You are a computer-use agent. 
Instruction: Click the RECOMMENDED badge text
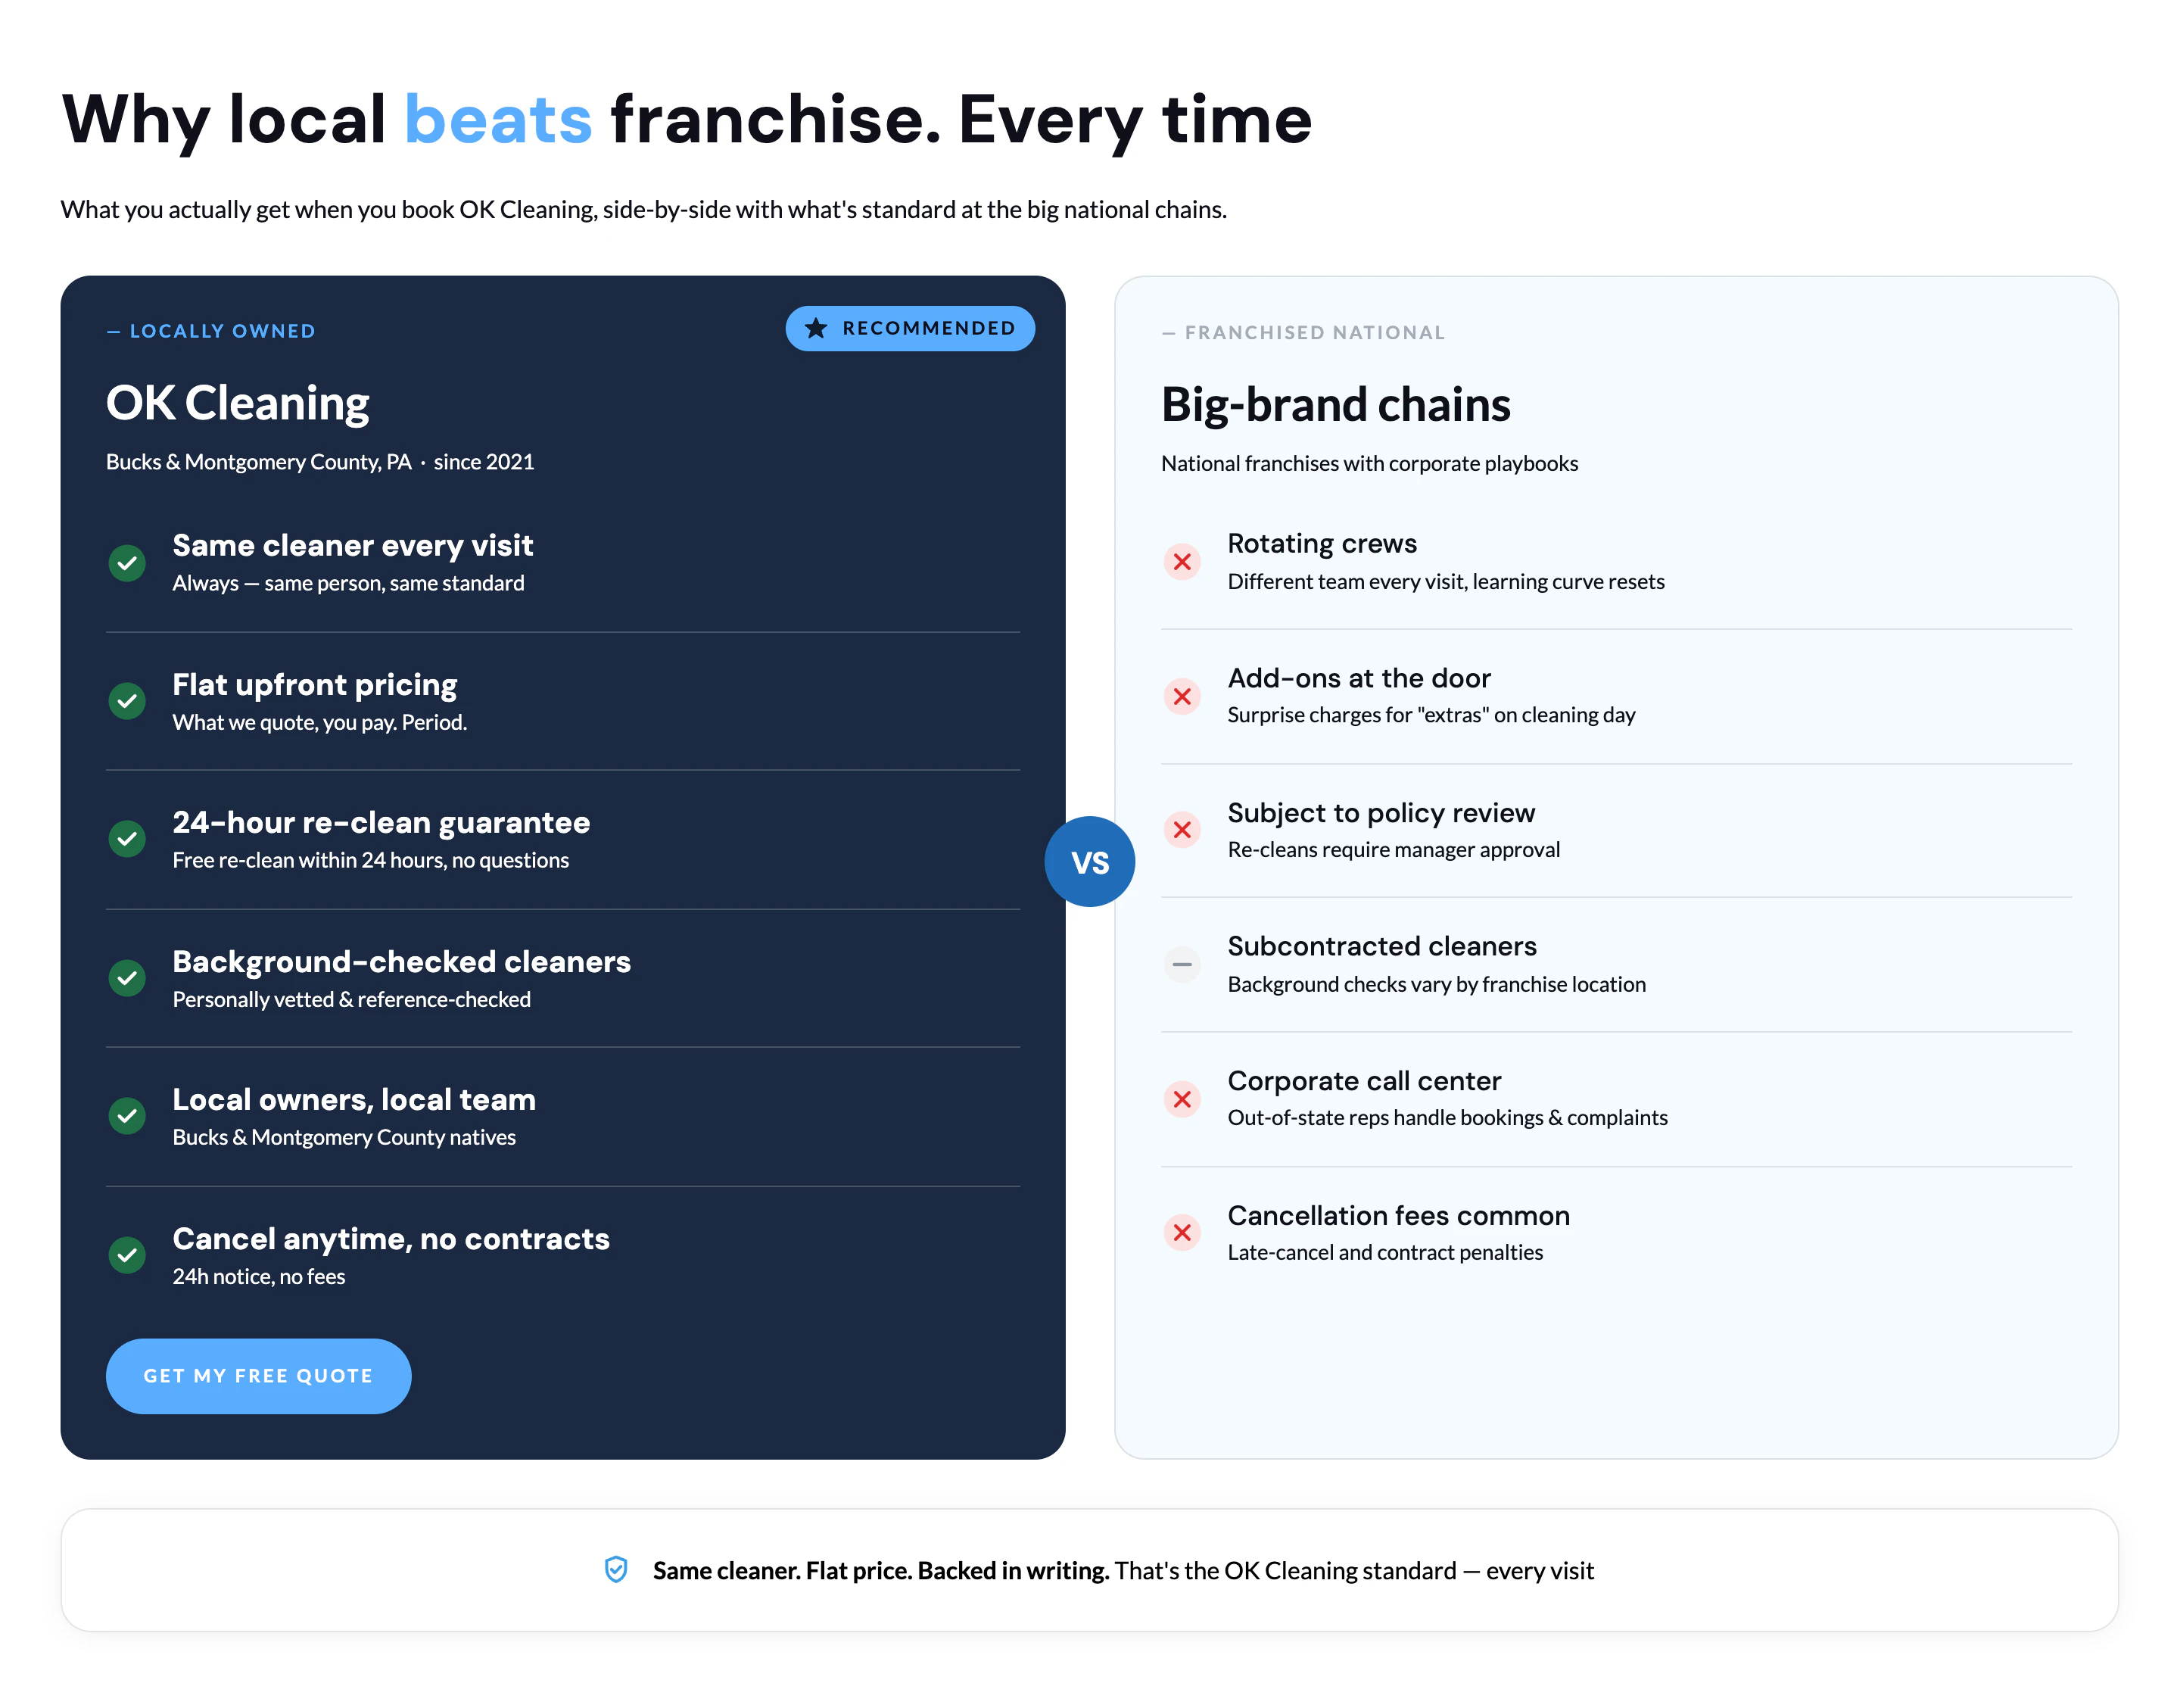(929, 328)
